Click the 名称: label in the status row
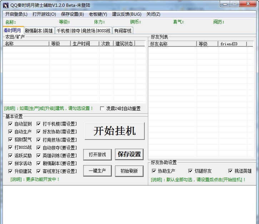The image size is (259, 224). pyautogui.click(x=11, y=22)
